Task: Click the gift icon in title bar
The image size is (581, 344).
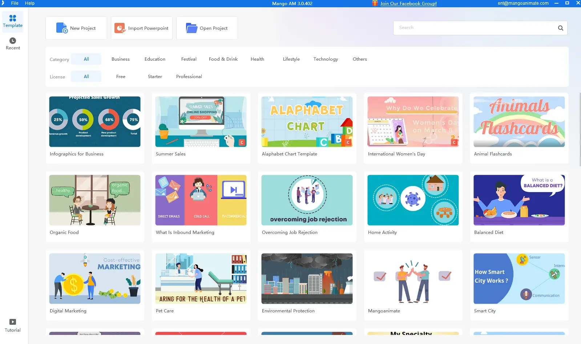Action: [x=375, y=3]
